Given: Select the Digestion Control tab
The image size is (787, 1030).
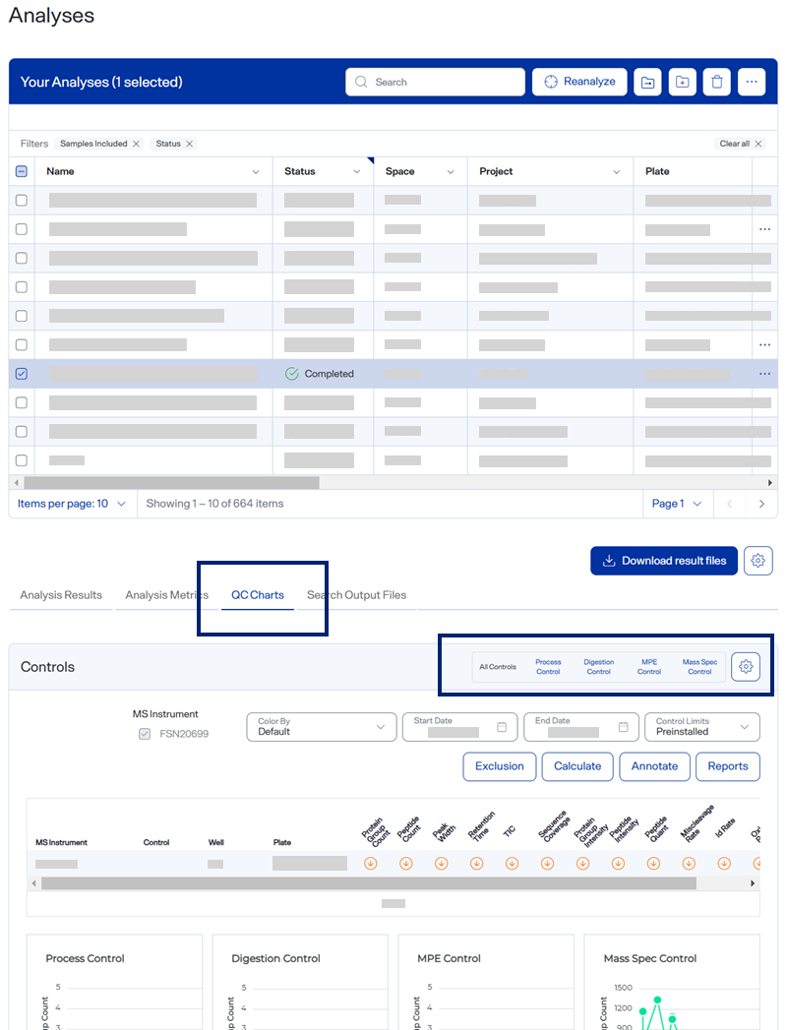Looking at the screenshot, I should coord(598,667).
